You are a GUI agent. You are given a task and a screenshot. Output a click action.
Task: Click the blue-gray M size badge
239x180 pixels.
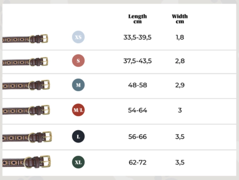click(x=78, y=85)
